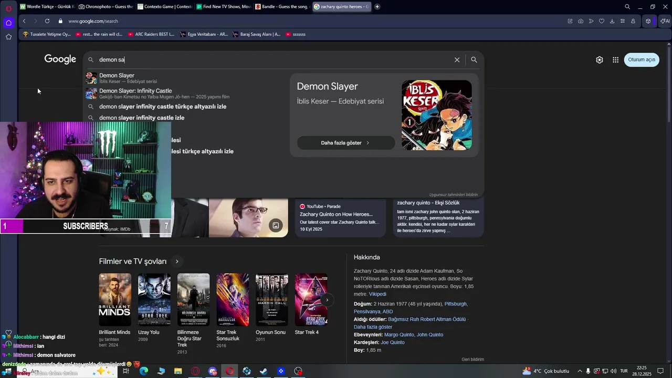The height and width of the screenshot is (378, 672).
Task: Open the weather widget showing 4°C
Action: point(546,371)
